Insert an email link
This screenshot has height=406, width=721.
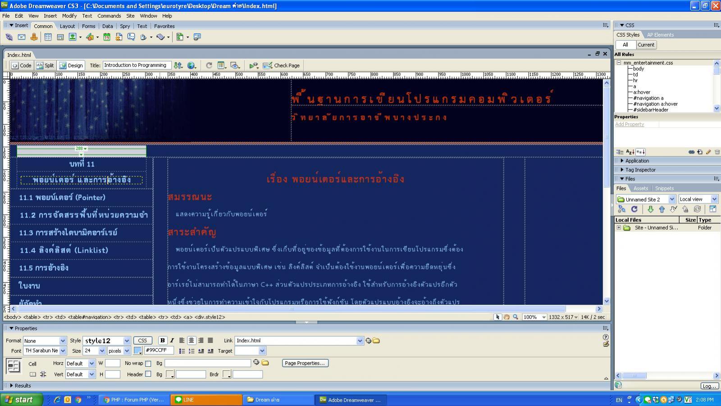click(21, 37)
